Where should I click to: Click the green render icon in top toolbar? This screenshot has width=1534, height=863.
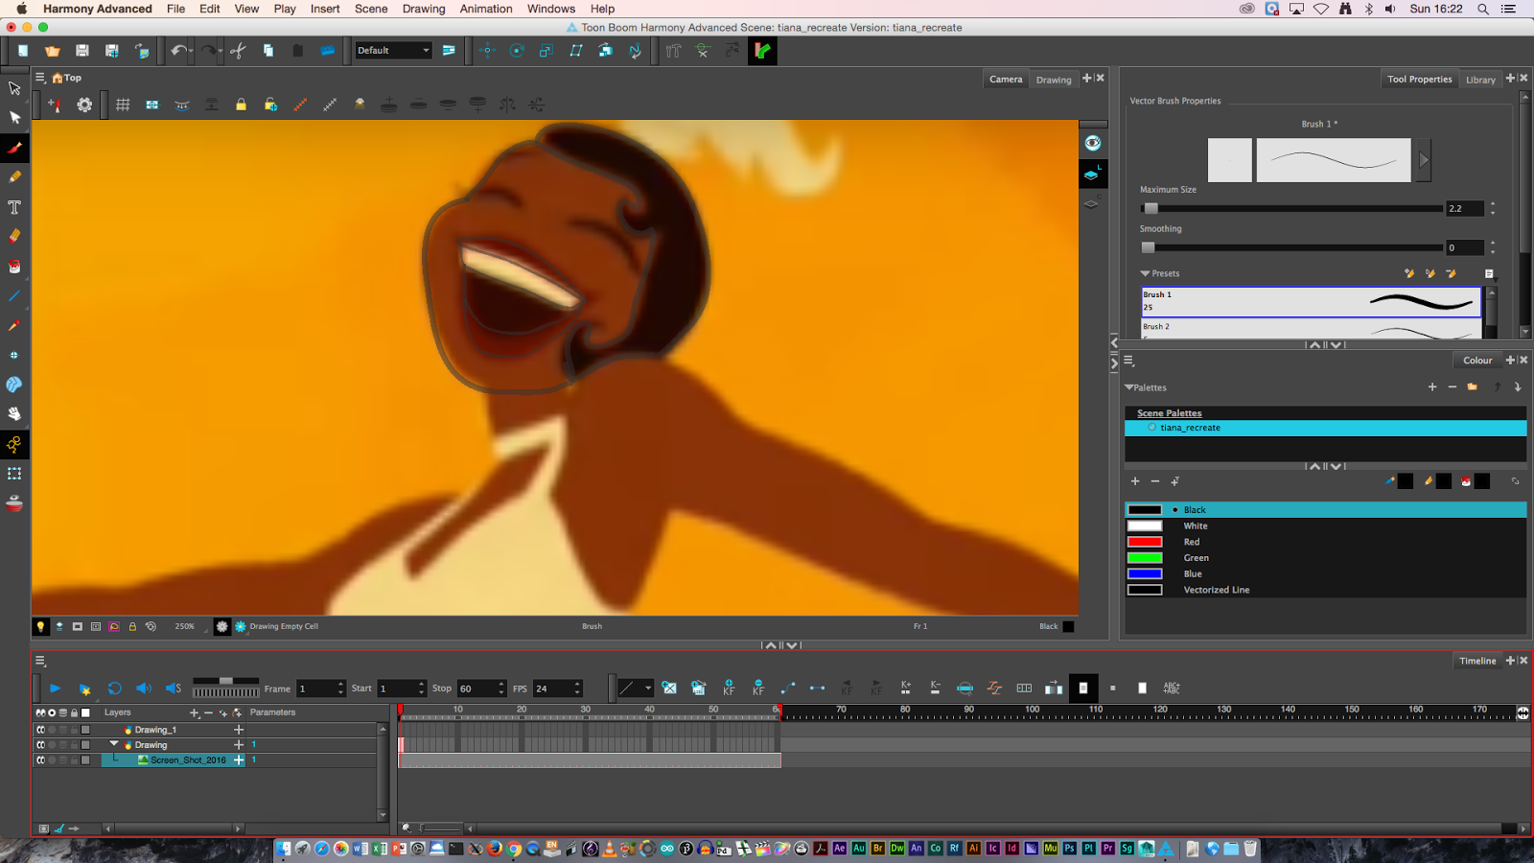(x=762, y=51)
